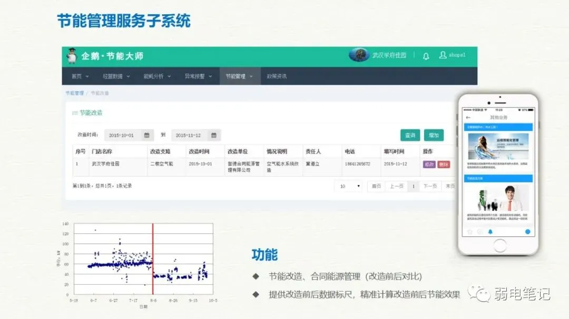Image resolution: width=569 pixels, height=319 pixels.
Task: Expand the active 节能管理 navigation menu
Action: coord(240,76)
